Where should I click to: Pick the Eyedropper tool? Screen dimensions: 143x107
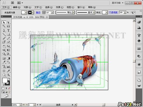click(4, 62)
